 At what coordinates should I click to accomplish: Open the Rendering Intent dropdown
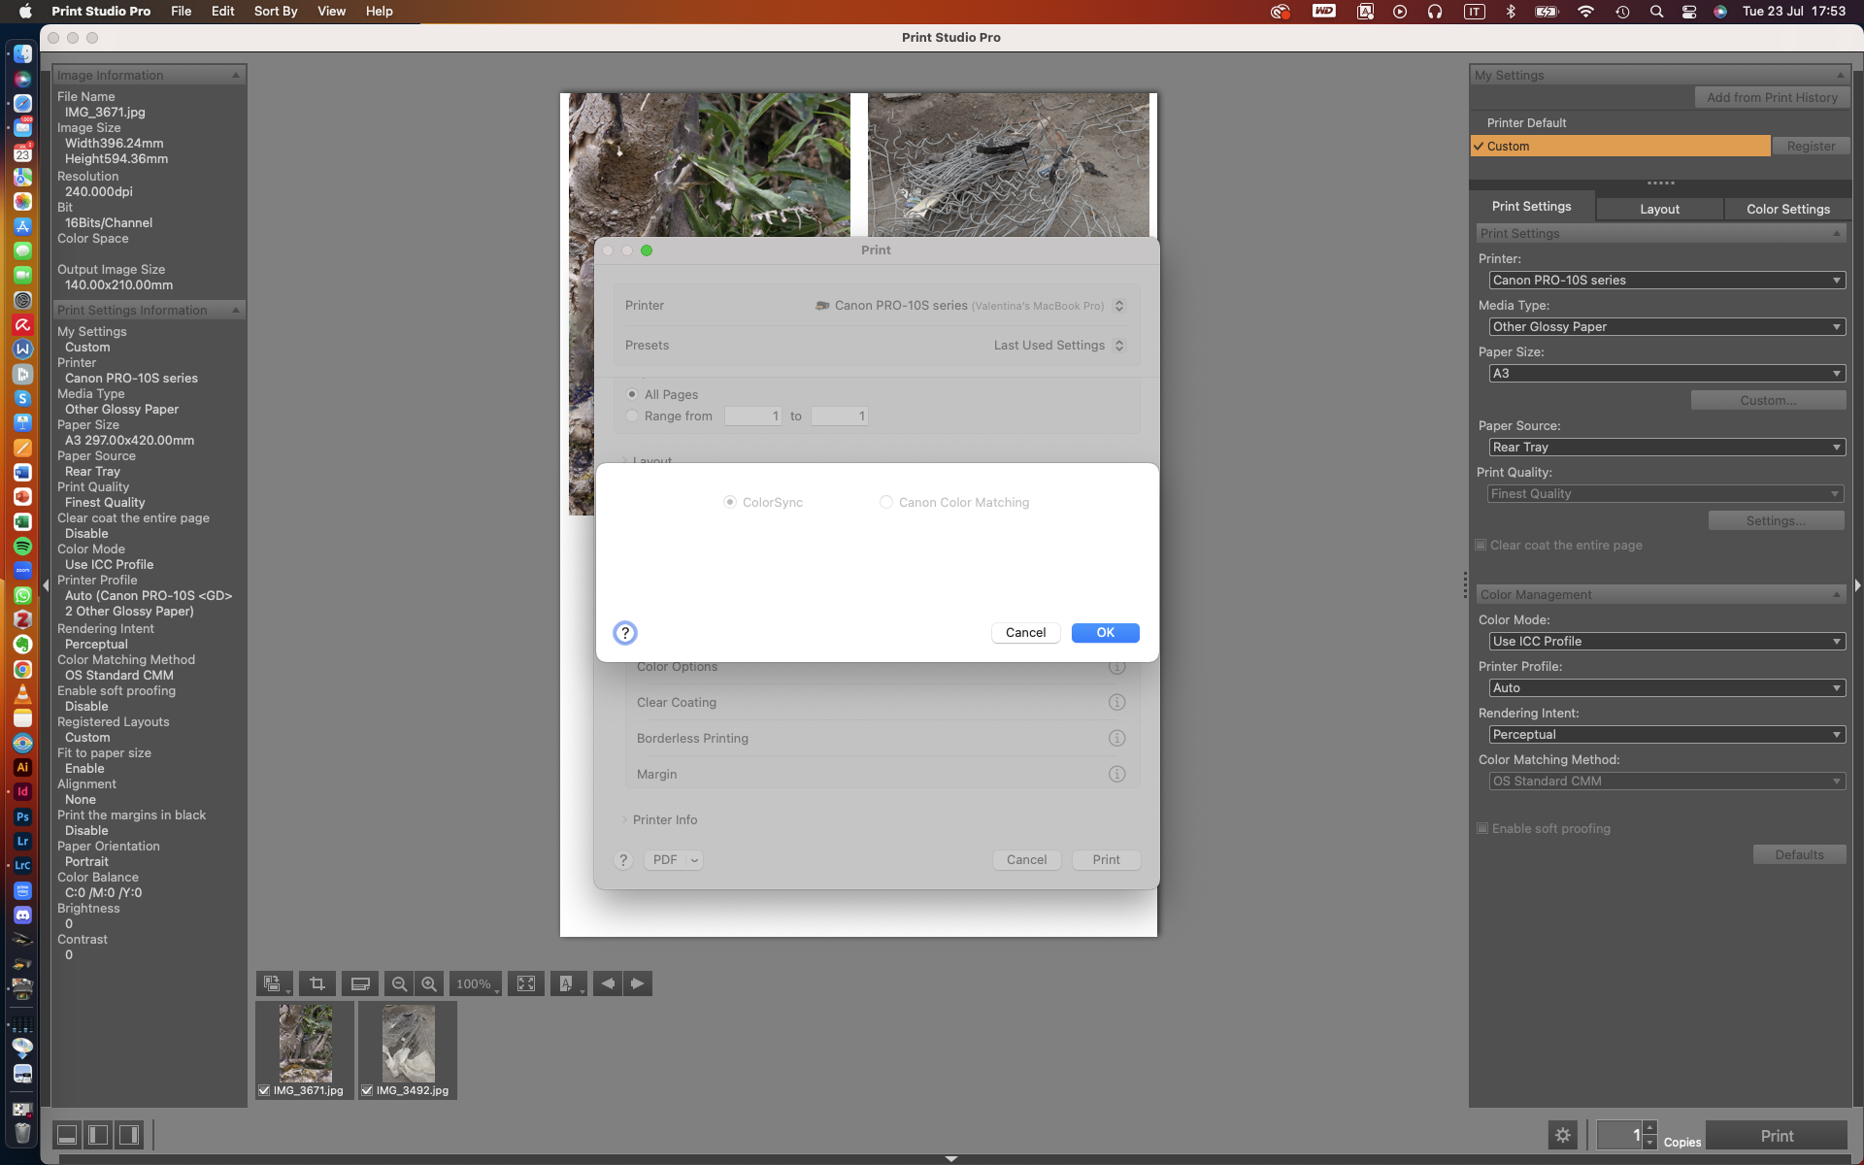pyautogui.click(x=1666, y=735)
